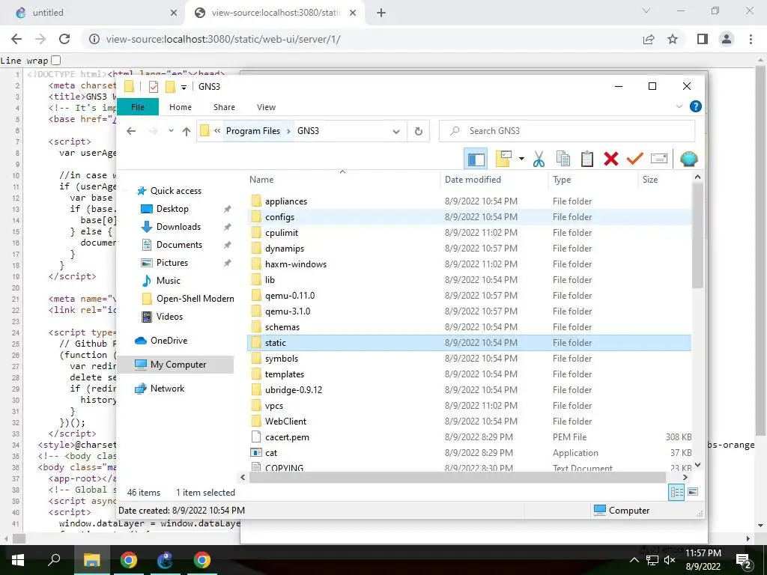Click the orange checkmark Properties icon
Screen dimensions: 767x575
click(635, 159)
